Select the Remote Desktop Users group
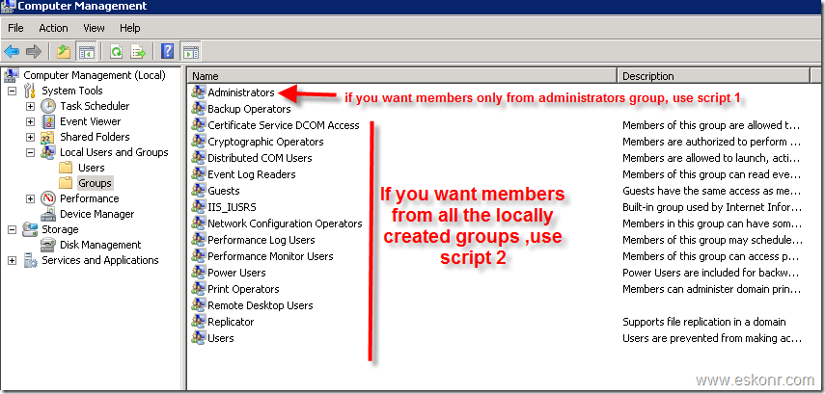825x394 pixels. pyautogui.click(x=261, y=305)
